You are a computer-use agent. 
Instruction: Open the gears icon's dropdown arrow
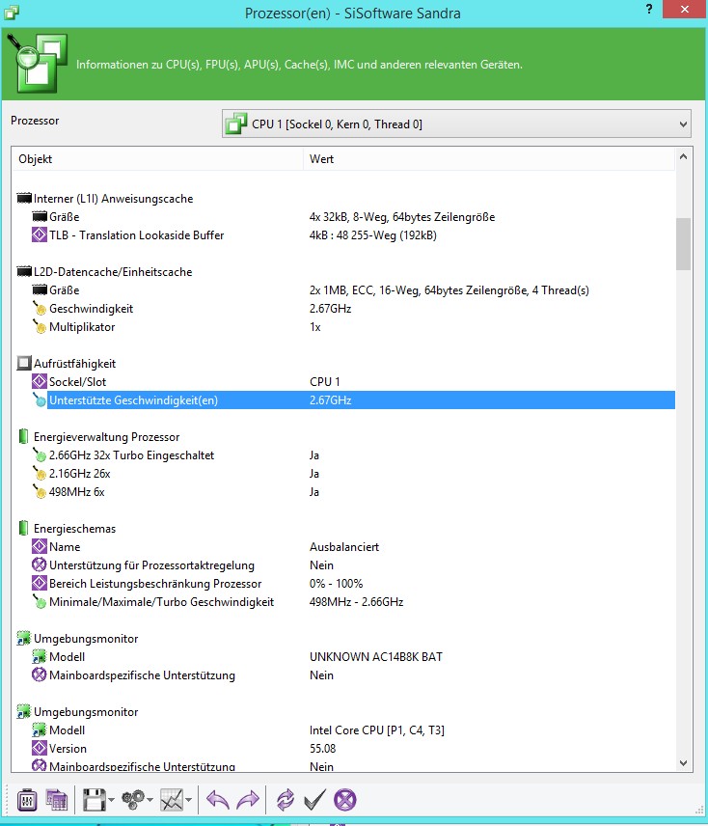point(150,800)
